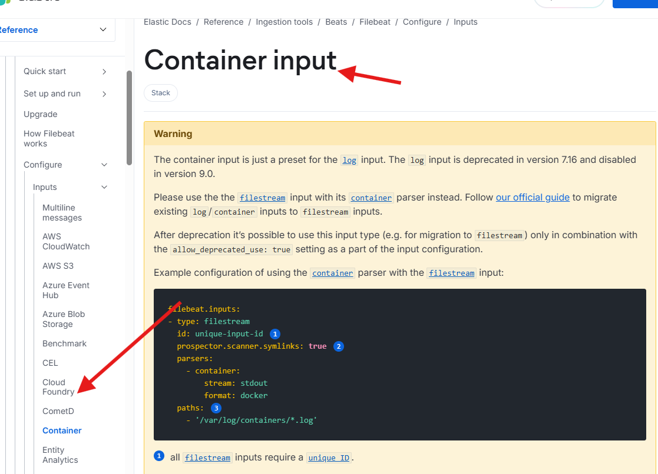Click the Warning box title
The width and height of the screenshot is (658, 474).
(x=173, y=133)
